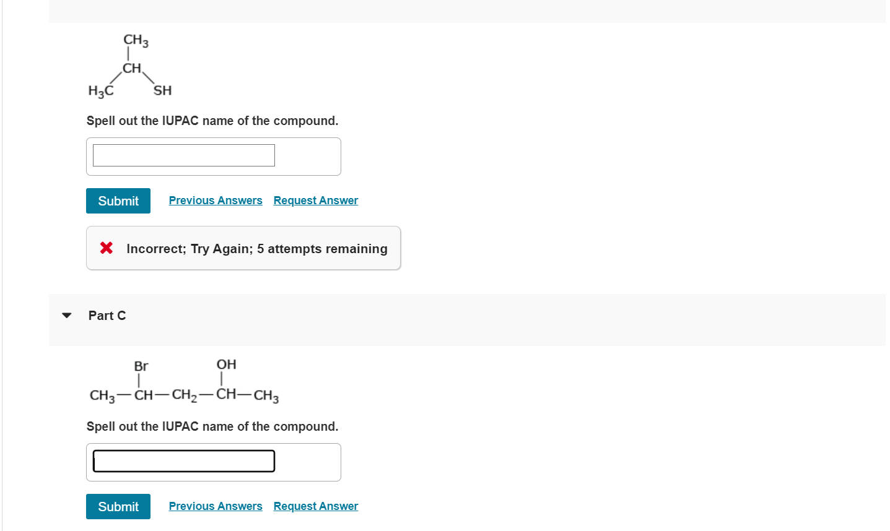Click the IUPAC name input field for the thiol
This screenshot has height=531, width=890.
click(183, 155)
